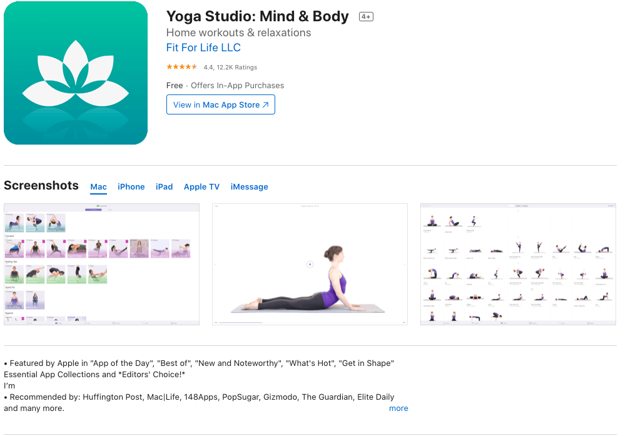
Task: Switch to the iMessage screenshots tab
Action: (249, 186)
